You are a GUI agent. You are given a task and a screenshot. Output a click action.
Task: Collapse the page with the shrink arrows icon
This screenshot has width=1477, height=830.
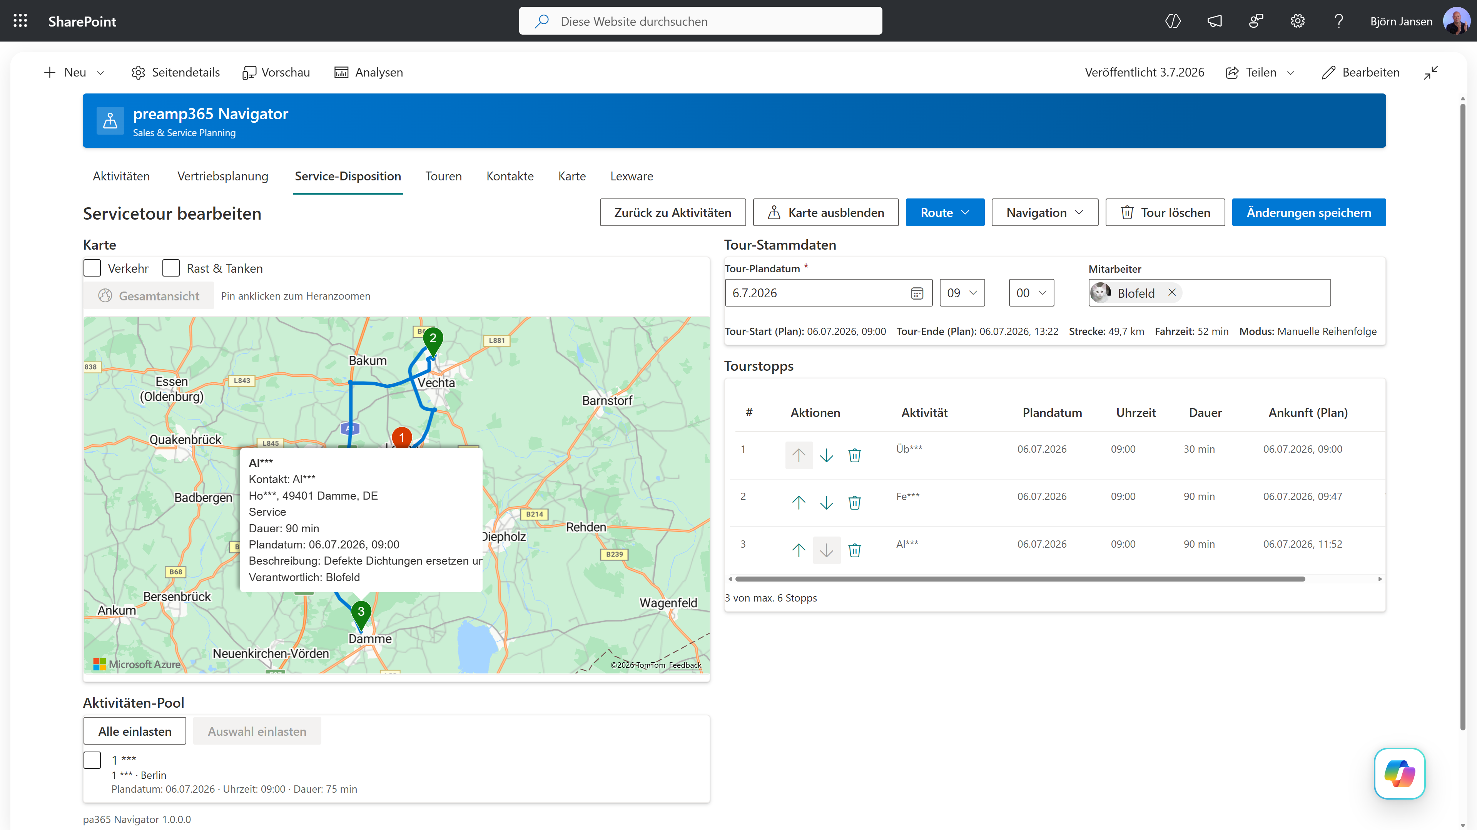click(x=1431, y=72)
